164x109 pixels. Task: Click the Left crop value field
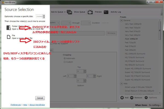[71, 76]
